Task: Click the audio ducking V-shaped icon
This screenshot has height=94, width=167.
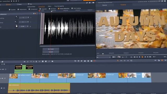Action: [39, 62]
